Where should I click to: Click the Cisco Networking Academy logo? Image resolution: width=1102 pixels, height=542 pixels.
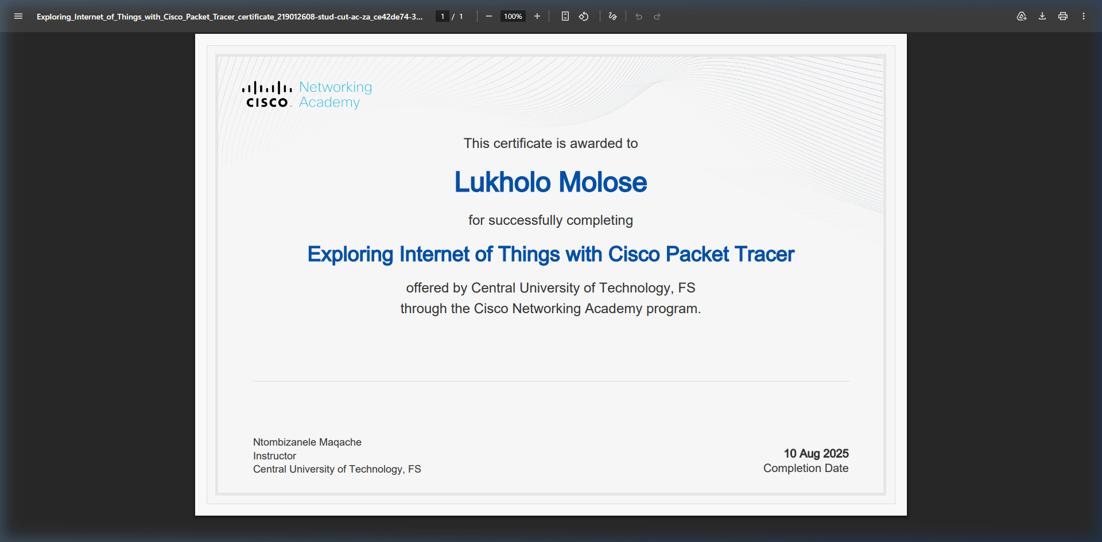[x=307, y=95]
